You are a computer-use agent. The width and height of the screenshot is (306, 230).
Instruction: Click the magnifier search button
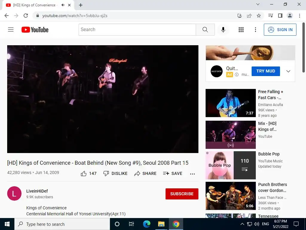click(x=205, y=30)
